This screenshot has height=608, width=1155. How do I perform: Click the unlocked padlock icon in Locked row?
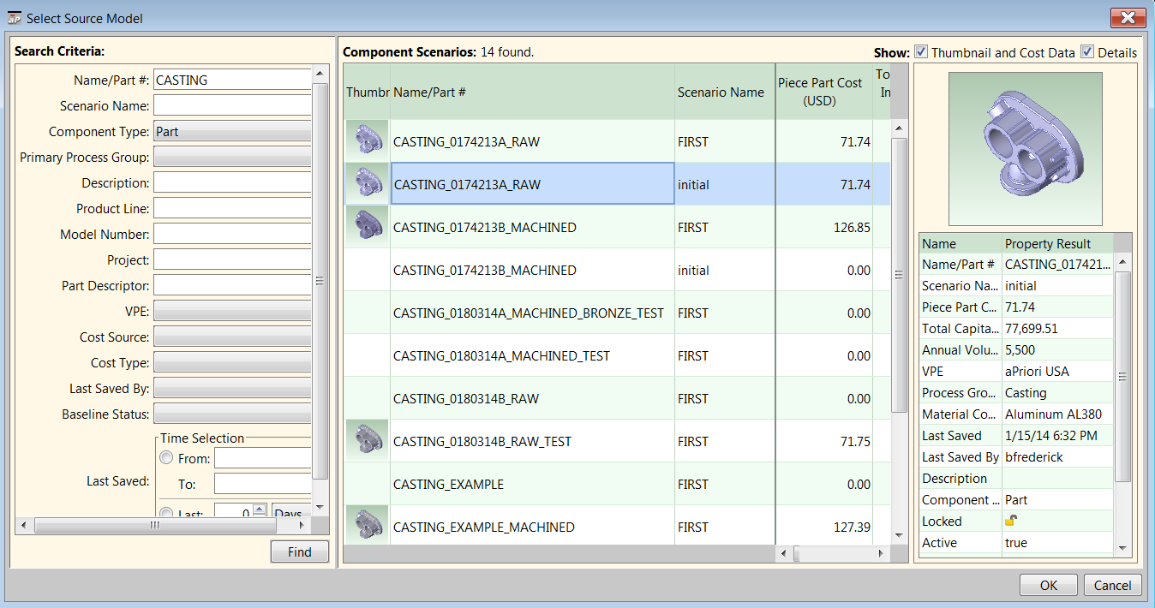coord(1011,522)
